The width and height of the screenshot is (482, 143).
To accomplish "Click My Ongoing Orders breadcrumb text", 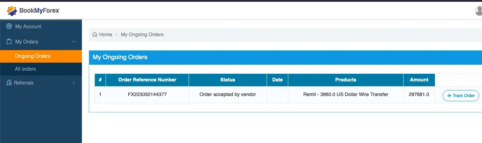I will 142,34.
